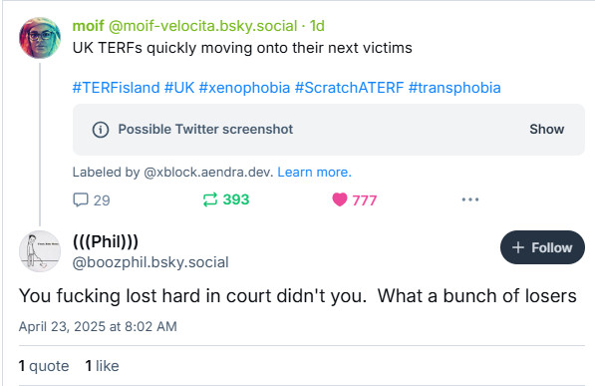This screenshot has width=595, height=386.
Task: View the 1 quote list
Action: tap(44, 366)
